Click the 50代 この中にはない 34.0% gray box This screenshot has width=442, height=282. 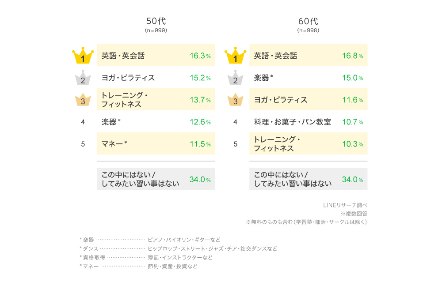click(x=156, y=179)
